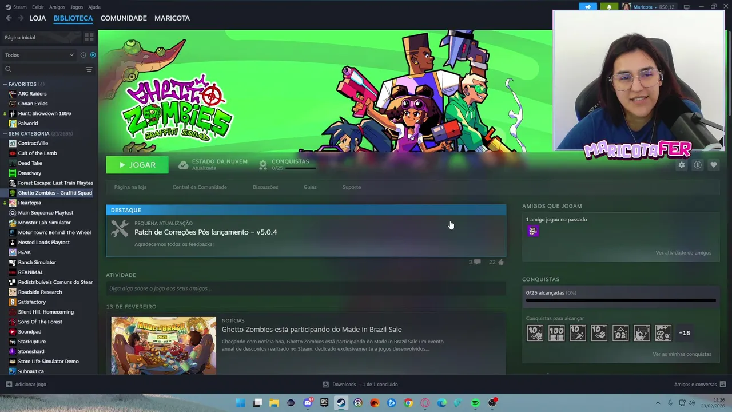This screenshot has width=732, height=412.
Task: Open the Discussões tab
Action: pos(265,187)
